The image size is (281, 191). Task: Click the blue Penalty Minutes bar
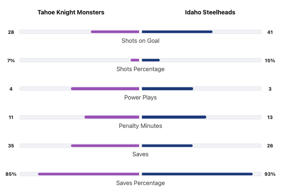[174, 117]
